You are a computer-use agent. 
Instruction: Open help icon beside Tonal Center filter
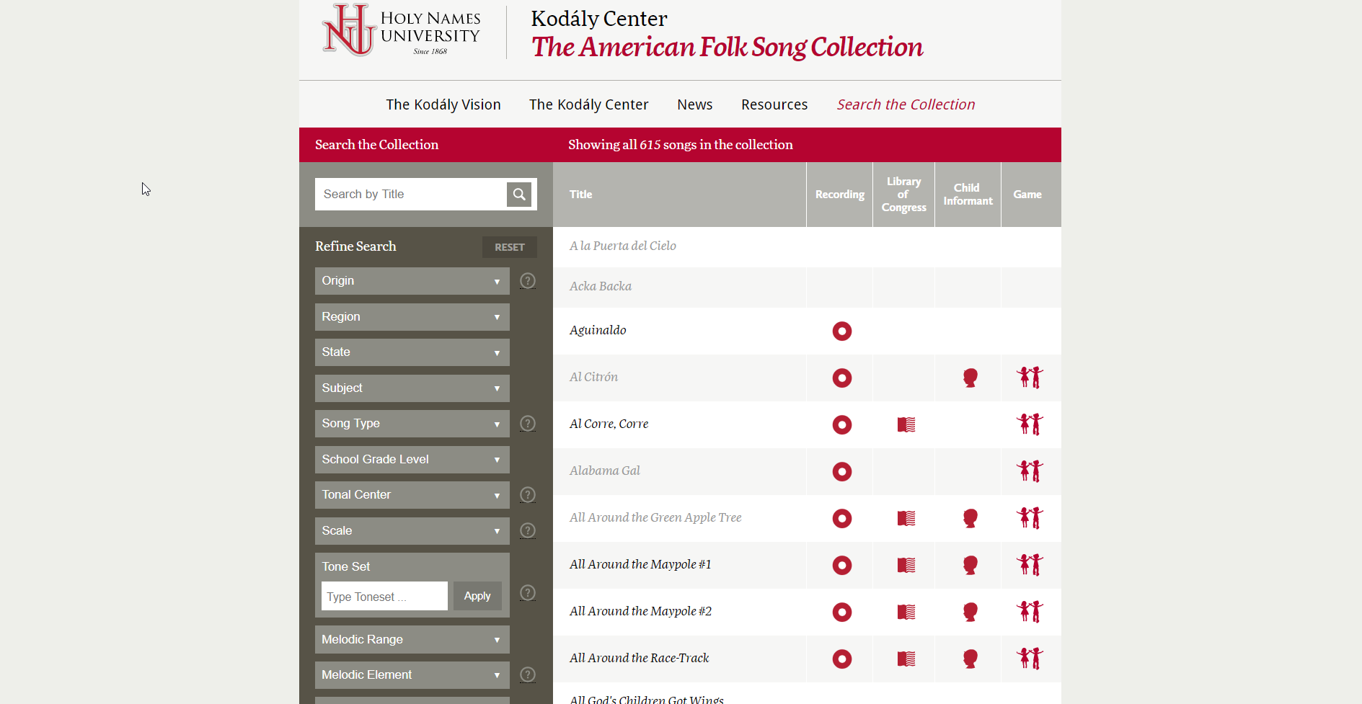click(528, 494)
